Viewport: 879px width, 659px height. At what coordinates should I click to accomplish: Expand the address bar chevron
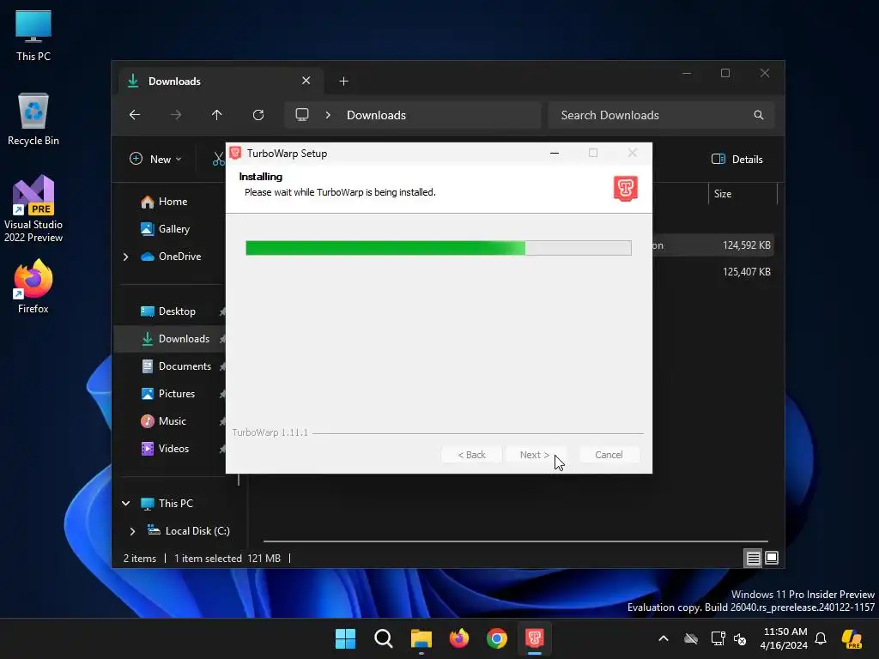328,115
